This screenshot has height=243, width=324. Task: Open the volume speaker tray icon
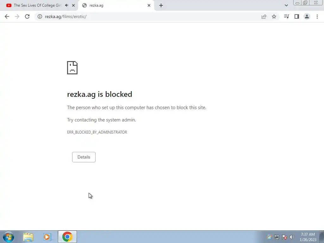292,237
